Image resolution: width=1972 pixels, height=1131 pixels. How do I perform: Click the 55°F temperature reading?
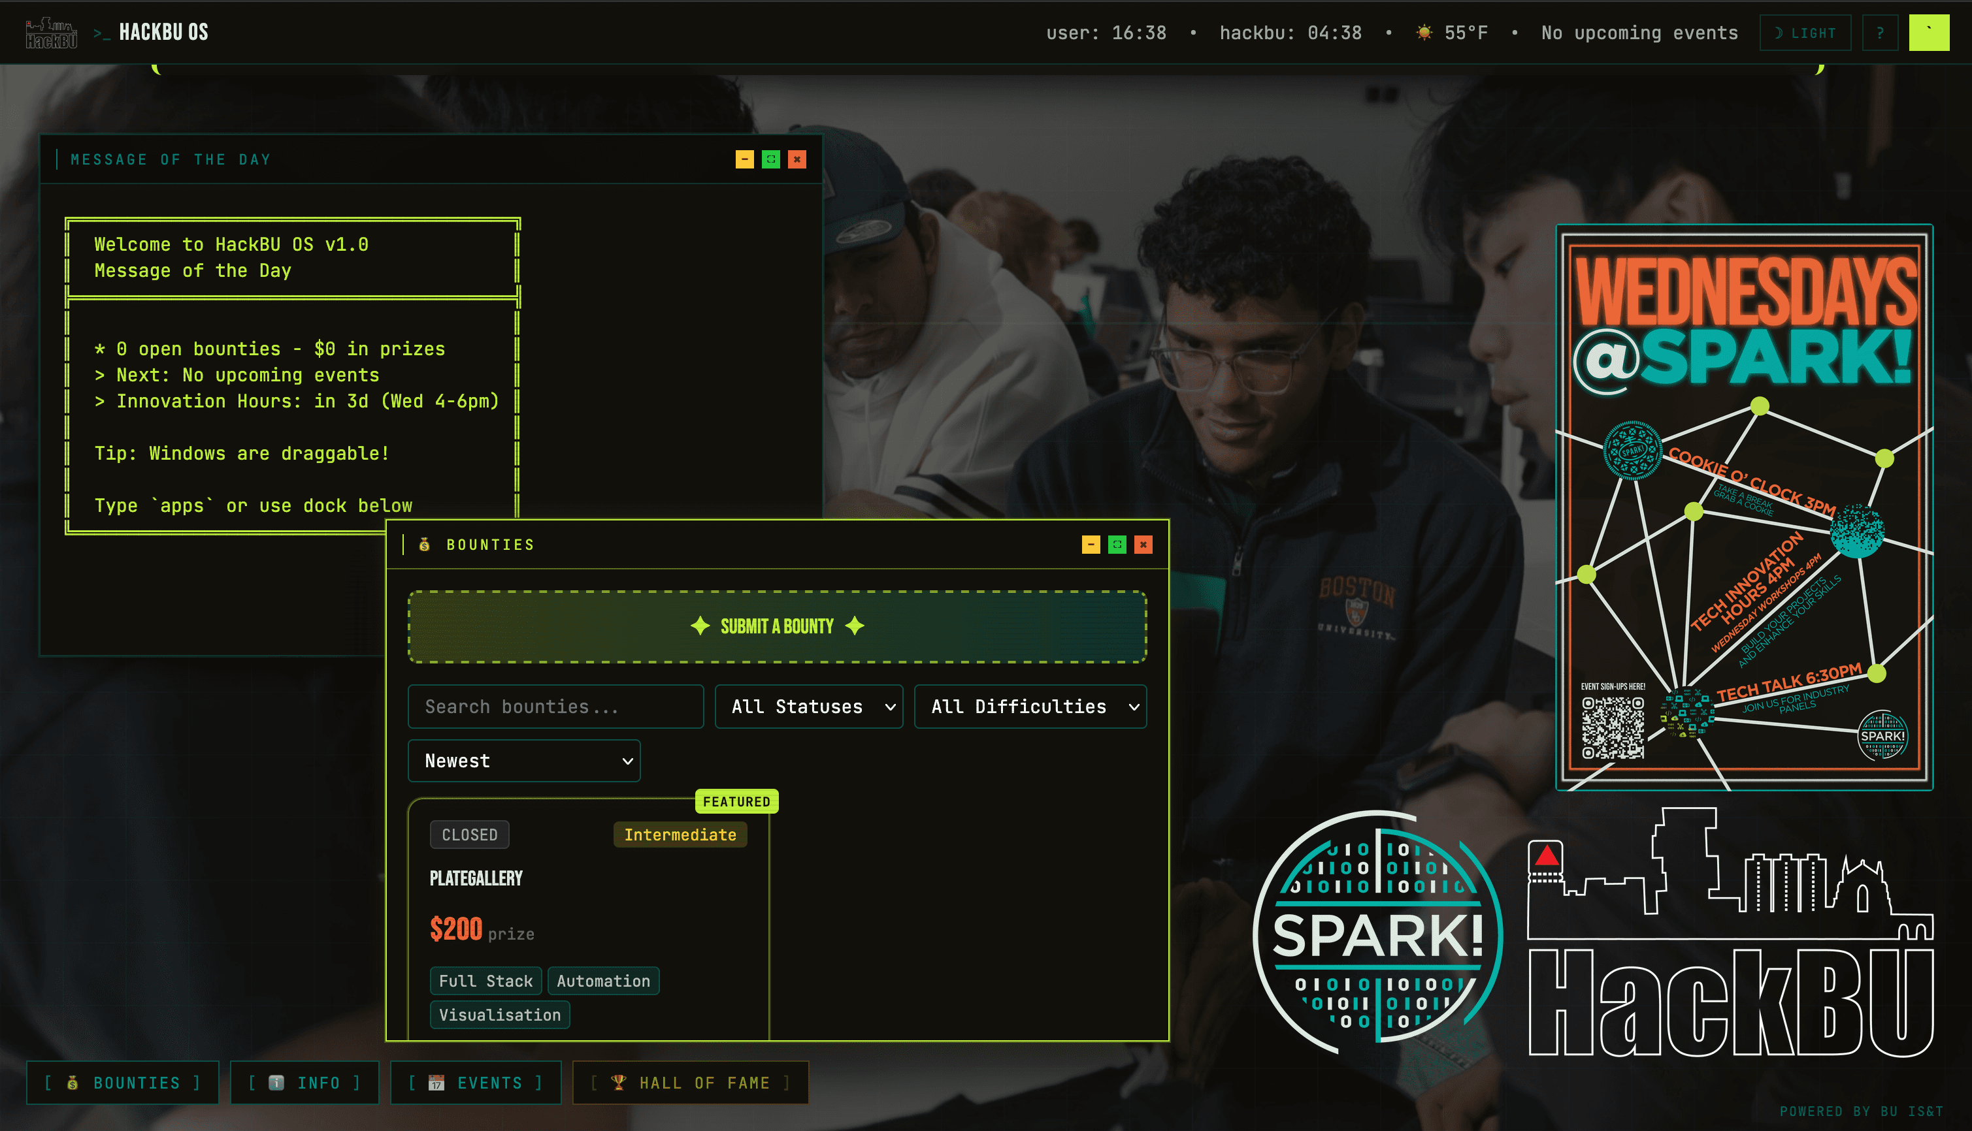1466,33
